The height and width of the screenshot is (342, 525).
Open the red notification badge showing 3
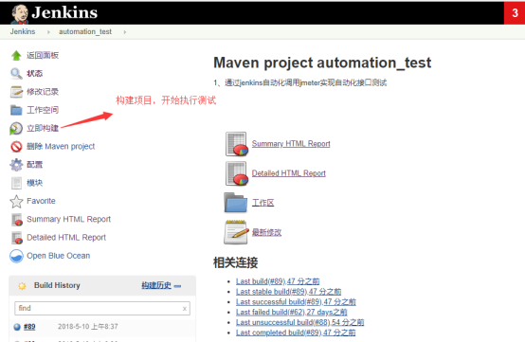coord(515,13)
